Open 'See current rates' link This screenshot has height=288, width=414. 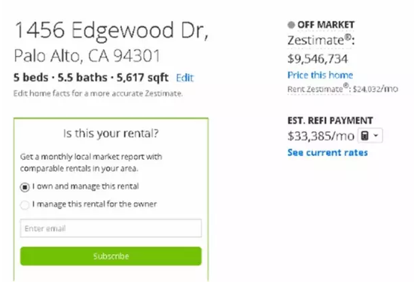[327, 152]
